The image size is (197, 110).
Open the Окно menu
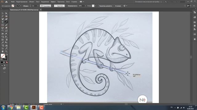tap(68, 2)
